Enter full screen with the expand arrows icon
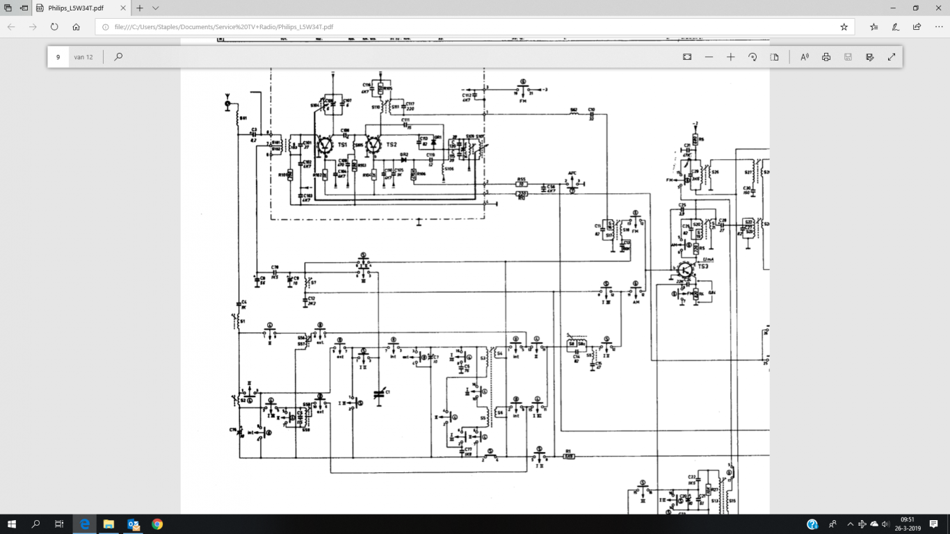 (892, 57)
